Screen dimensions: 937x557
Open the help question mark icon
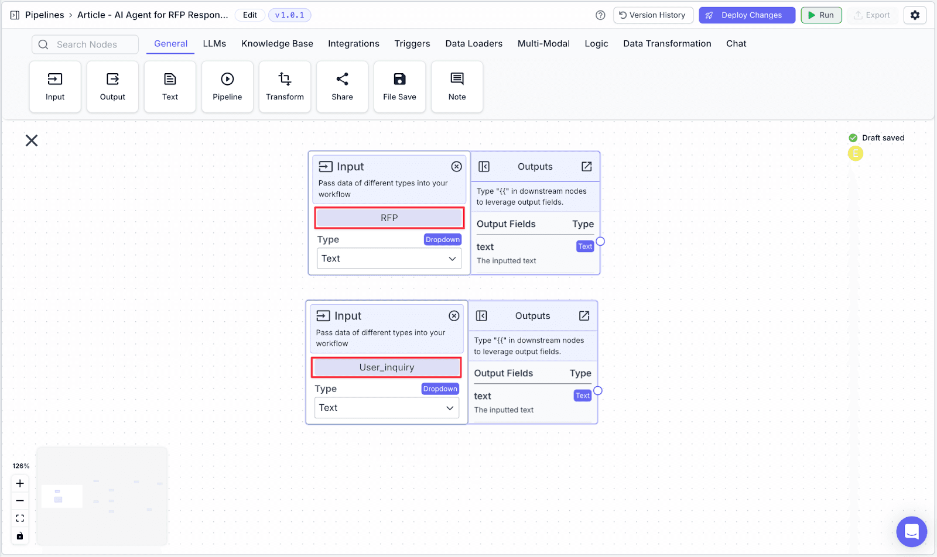pyautogui.click(x=600, y=15)
